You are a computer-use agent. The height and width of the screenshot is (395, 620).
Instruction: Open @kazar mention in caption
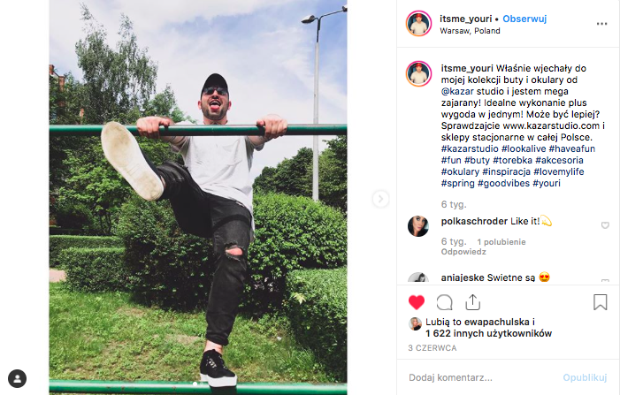pyautogui.click(x=457, y=91)
